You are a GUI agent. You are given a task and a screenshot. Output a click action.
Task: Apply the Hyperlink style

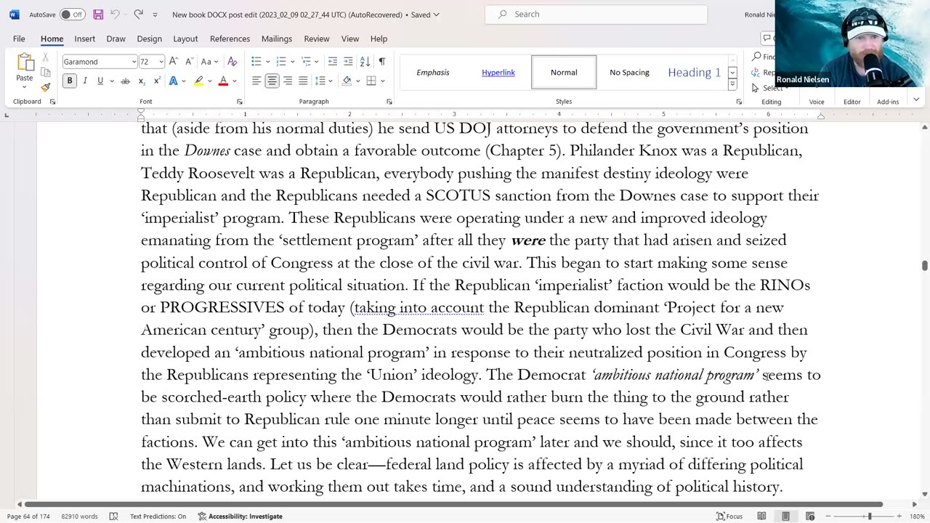coord(498,72)
